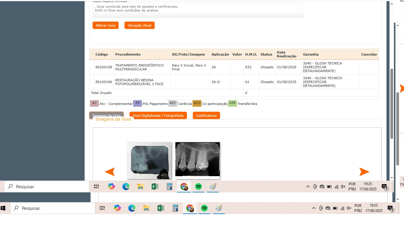
Task: Open Spotify from the bottom taskbar
Action: point(204,208)
